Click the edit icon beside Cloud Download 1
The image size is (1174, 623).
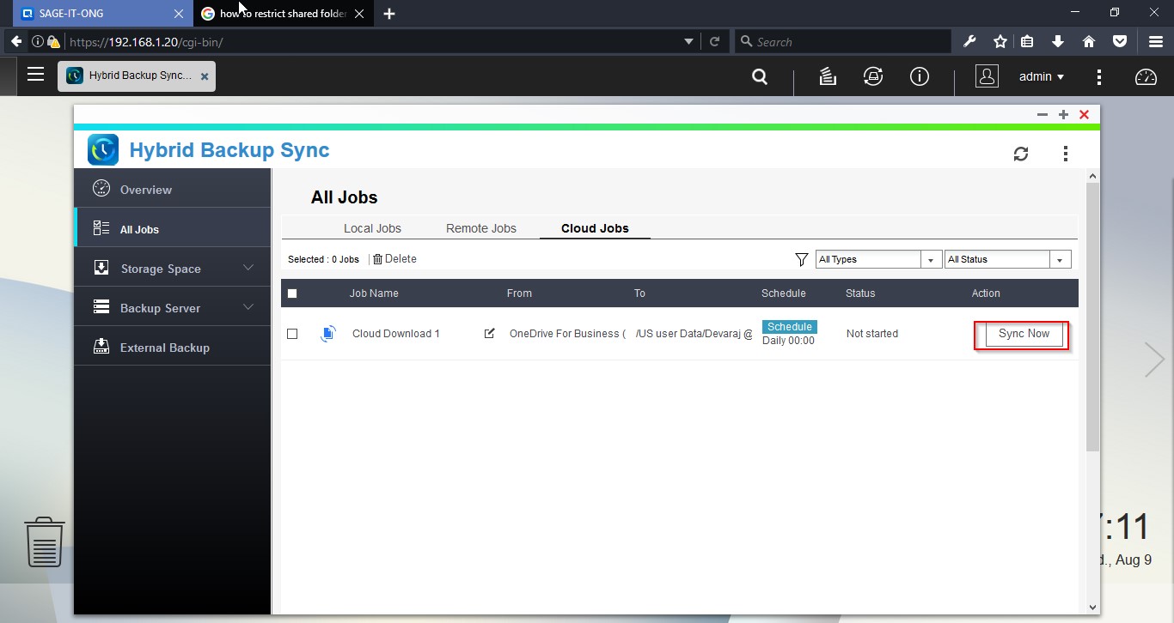pos(489,334)
